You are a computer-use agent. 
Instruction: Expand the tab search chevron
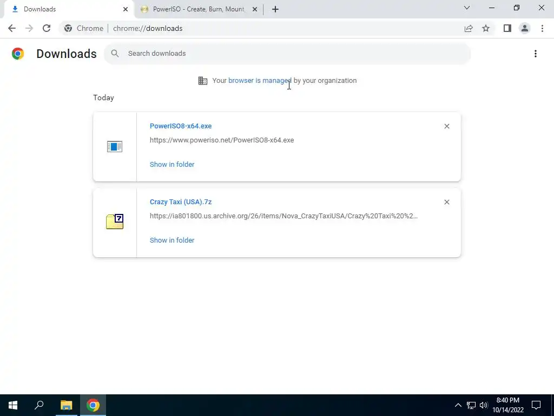click(x=467, y=8)
